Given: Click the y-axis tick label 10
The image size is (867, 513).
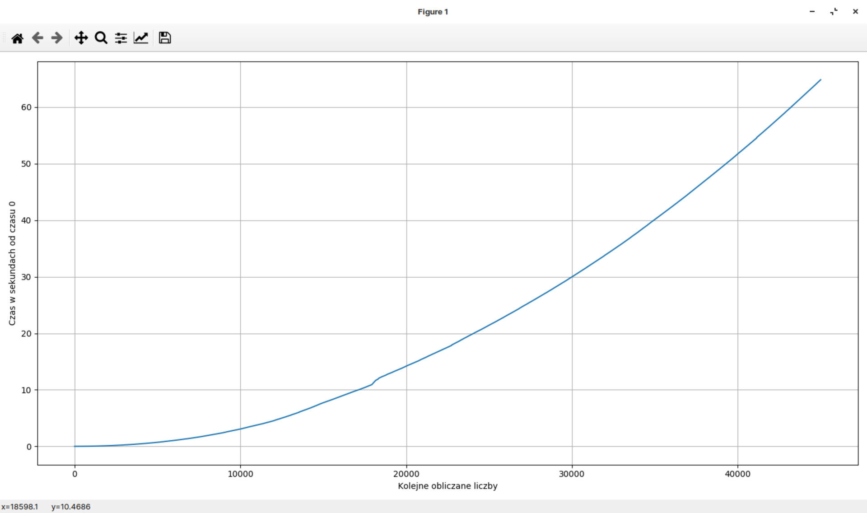Looking at the screenshot, I should (26, 390).
